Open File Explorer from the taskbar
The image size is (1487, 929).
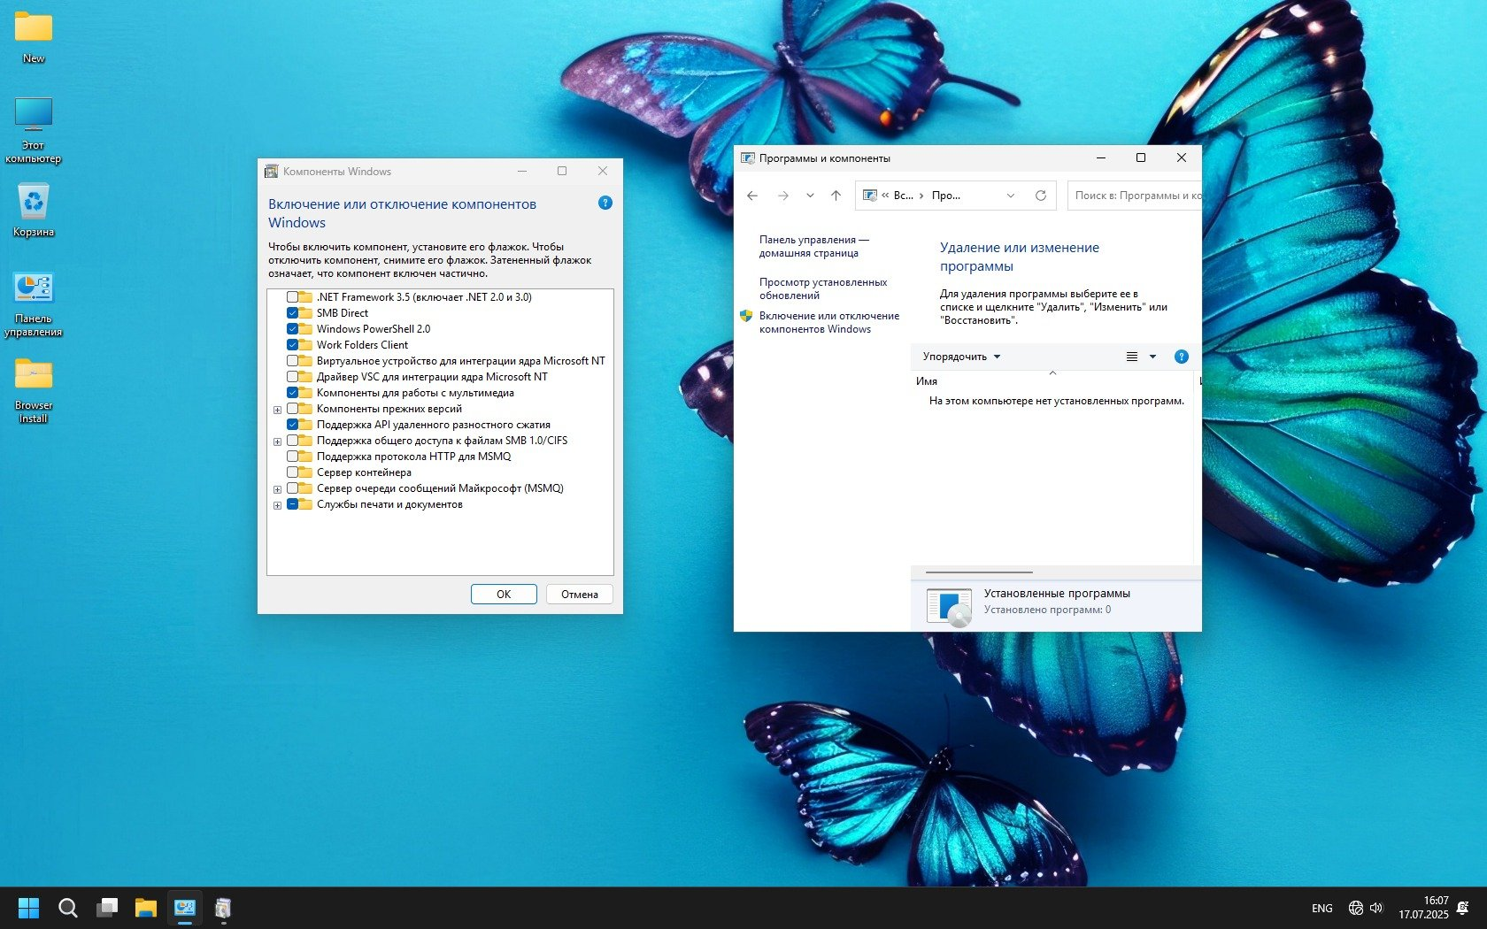tap(145, 908)
